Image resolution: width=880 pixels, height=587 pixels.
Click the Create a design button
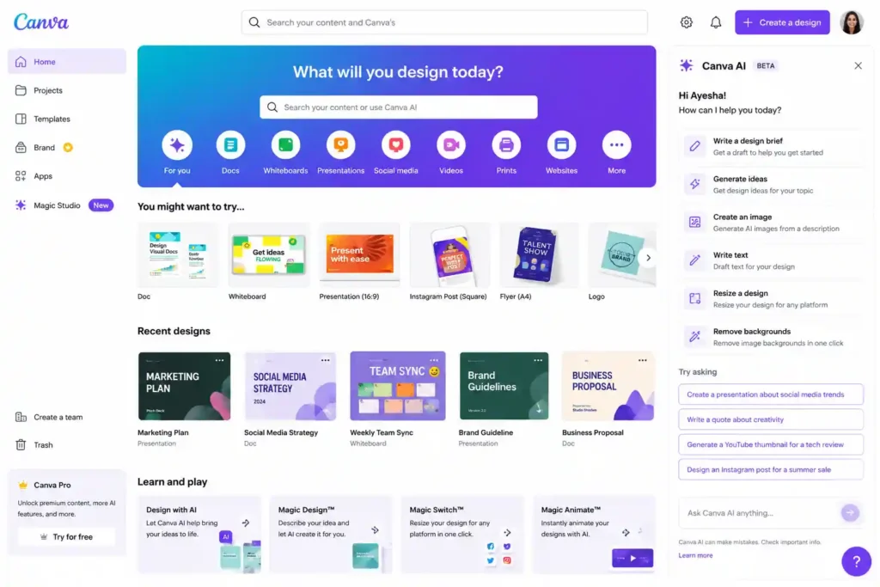(x=782, y=22)
